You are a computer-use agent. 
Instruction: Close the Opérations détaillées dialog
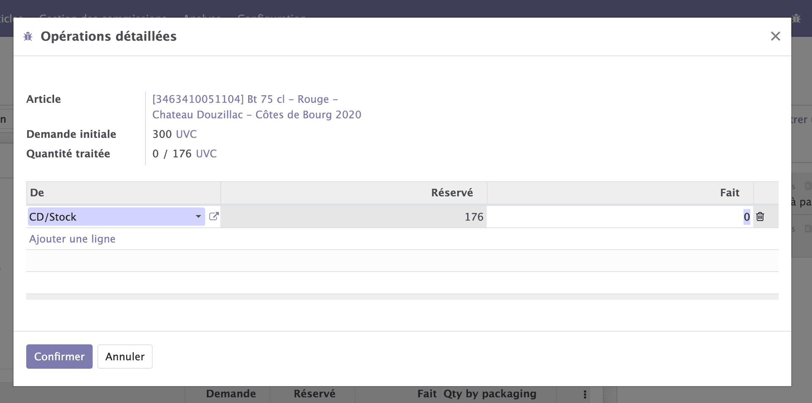[x=776, y=36]
